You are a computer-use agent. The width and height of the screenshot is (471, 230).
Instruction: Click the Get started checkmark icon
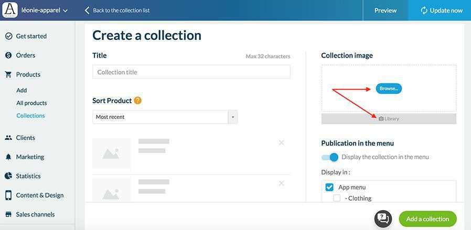pyautogui.click(x=8, y=36)
